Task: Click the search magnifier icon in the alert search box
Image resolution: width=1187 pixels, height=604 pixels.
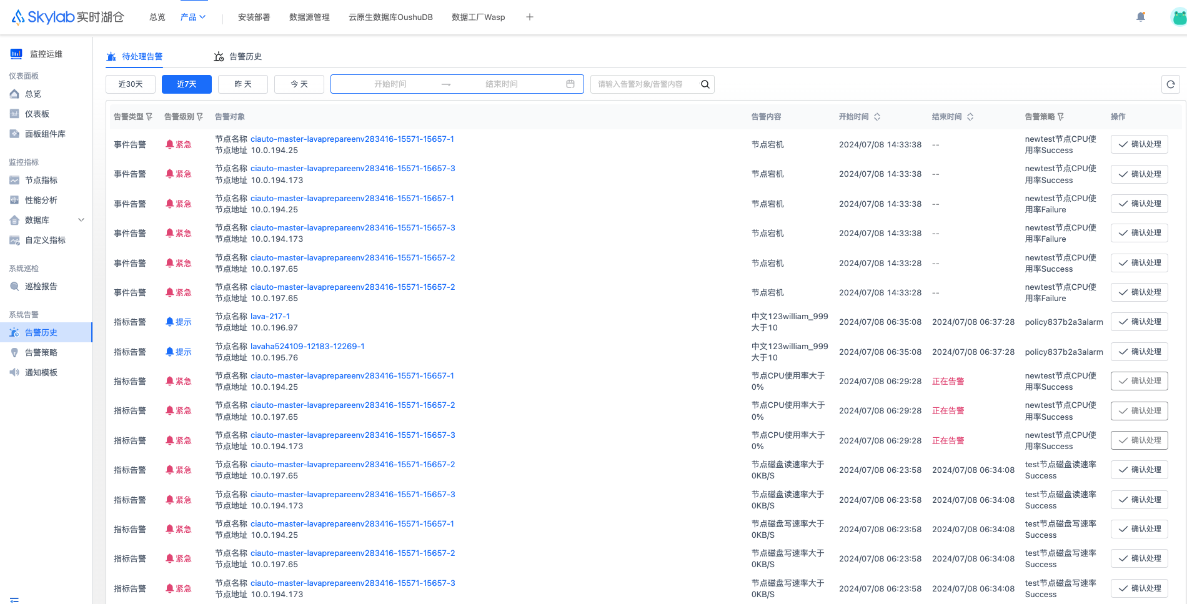Action: point(705,84)
